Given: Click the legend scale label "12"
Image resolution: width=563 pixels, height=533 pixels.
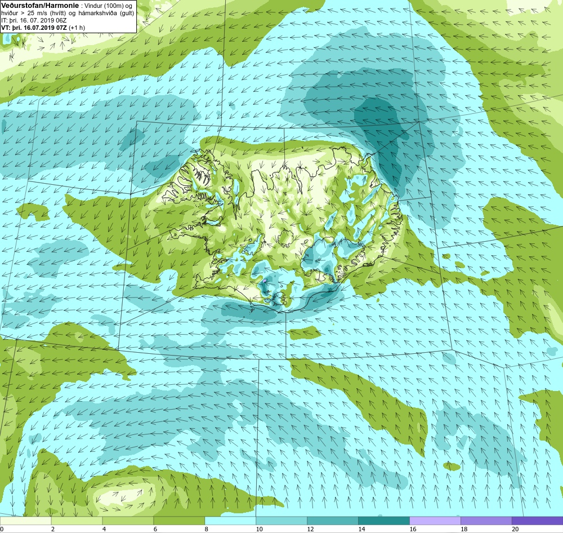Looking at the screenshot, I should (x=311, y=529).
